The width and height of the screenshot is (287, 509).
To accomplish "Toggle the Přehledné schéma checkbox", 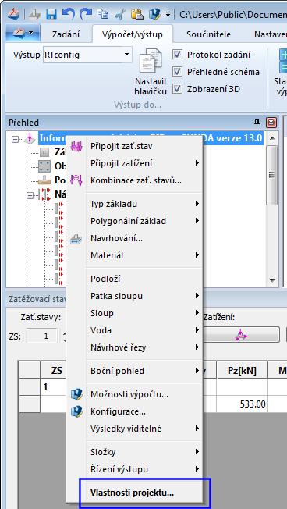I will pos(177,72).
